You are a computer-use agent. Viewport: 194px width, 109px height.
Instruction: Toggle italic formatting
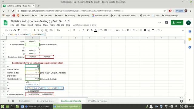pyautogui.click(x=88, y=30)
